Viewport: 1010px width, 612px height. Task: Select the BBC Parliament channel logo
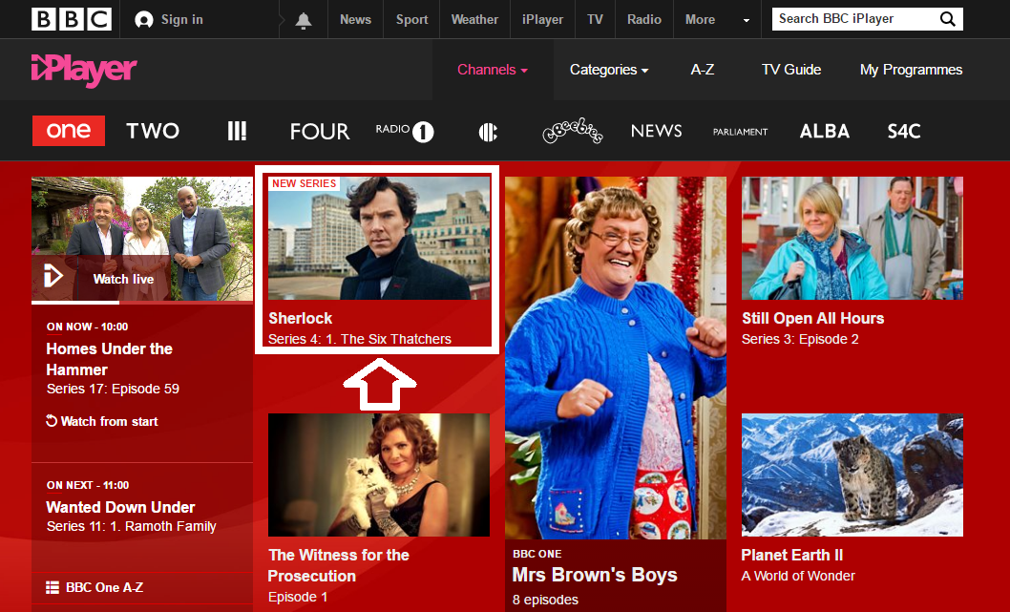pyautogui.click(x=740, y=132)
